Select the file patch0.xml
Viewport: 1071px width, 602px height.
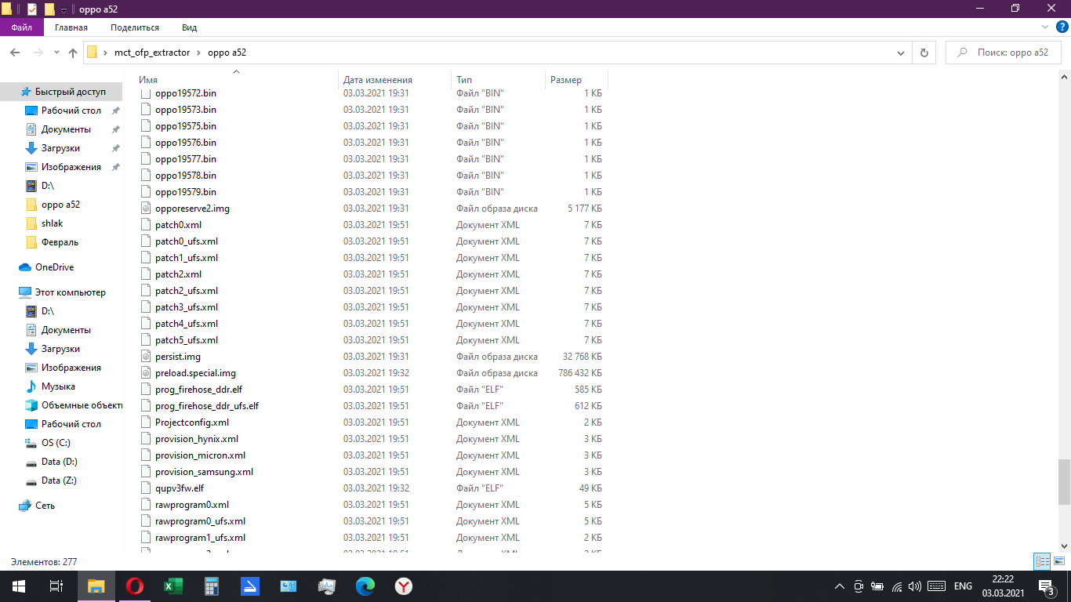[178, 225]
